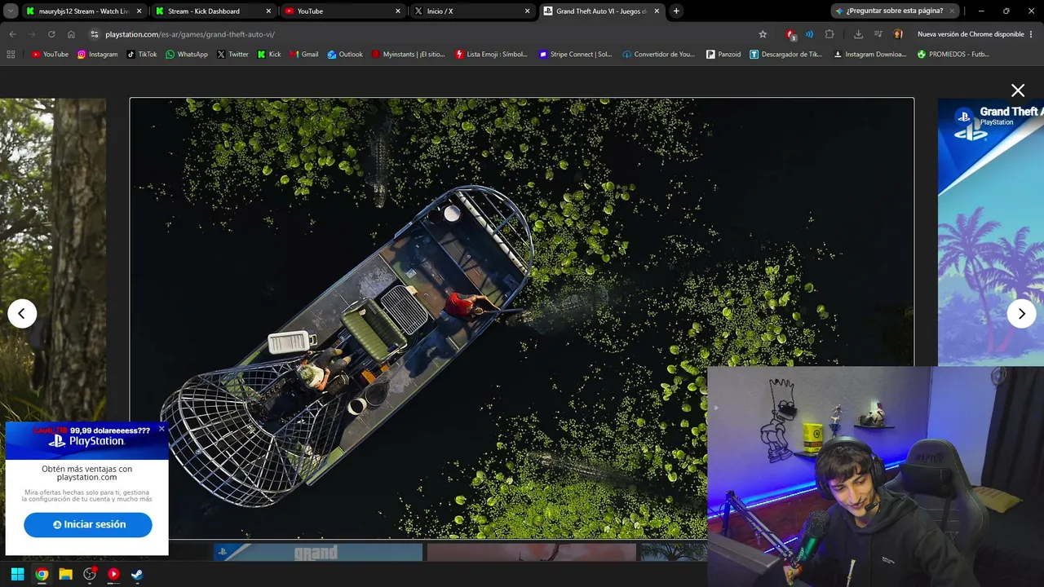
Task: Open the PROMIEDOS - Futb... bookmark
Action: pyautogui.click(x=953, y=55)
